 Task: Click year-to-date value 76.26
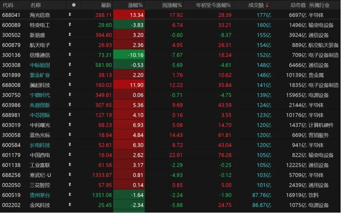coord(225,155)
